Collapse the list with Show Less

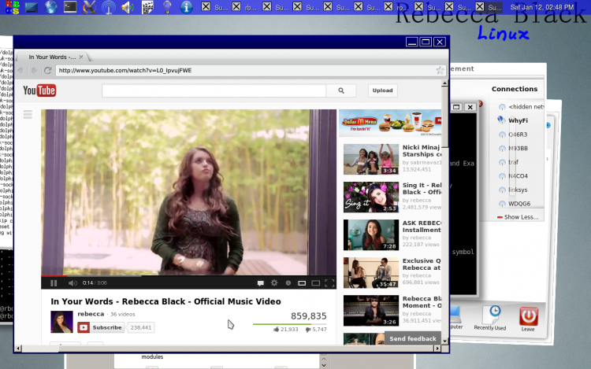point(518,217)
